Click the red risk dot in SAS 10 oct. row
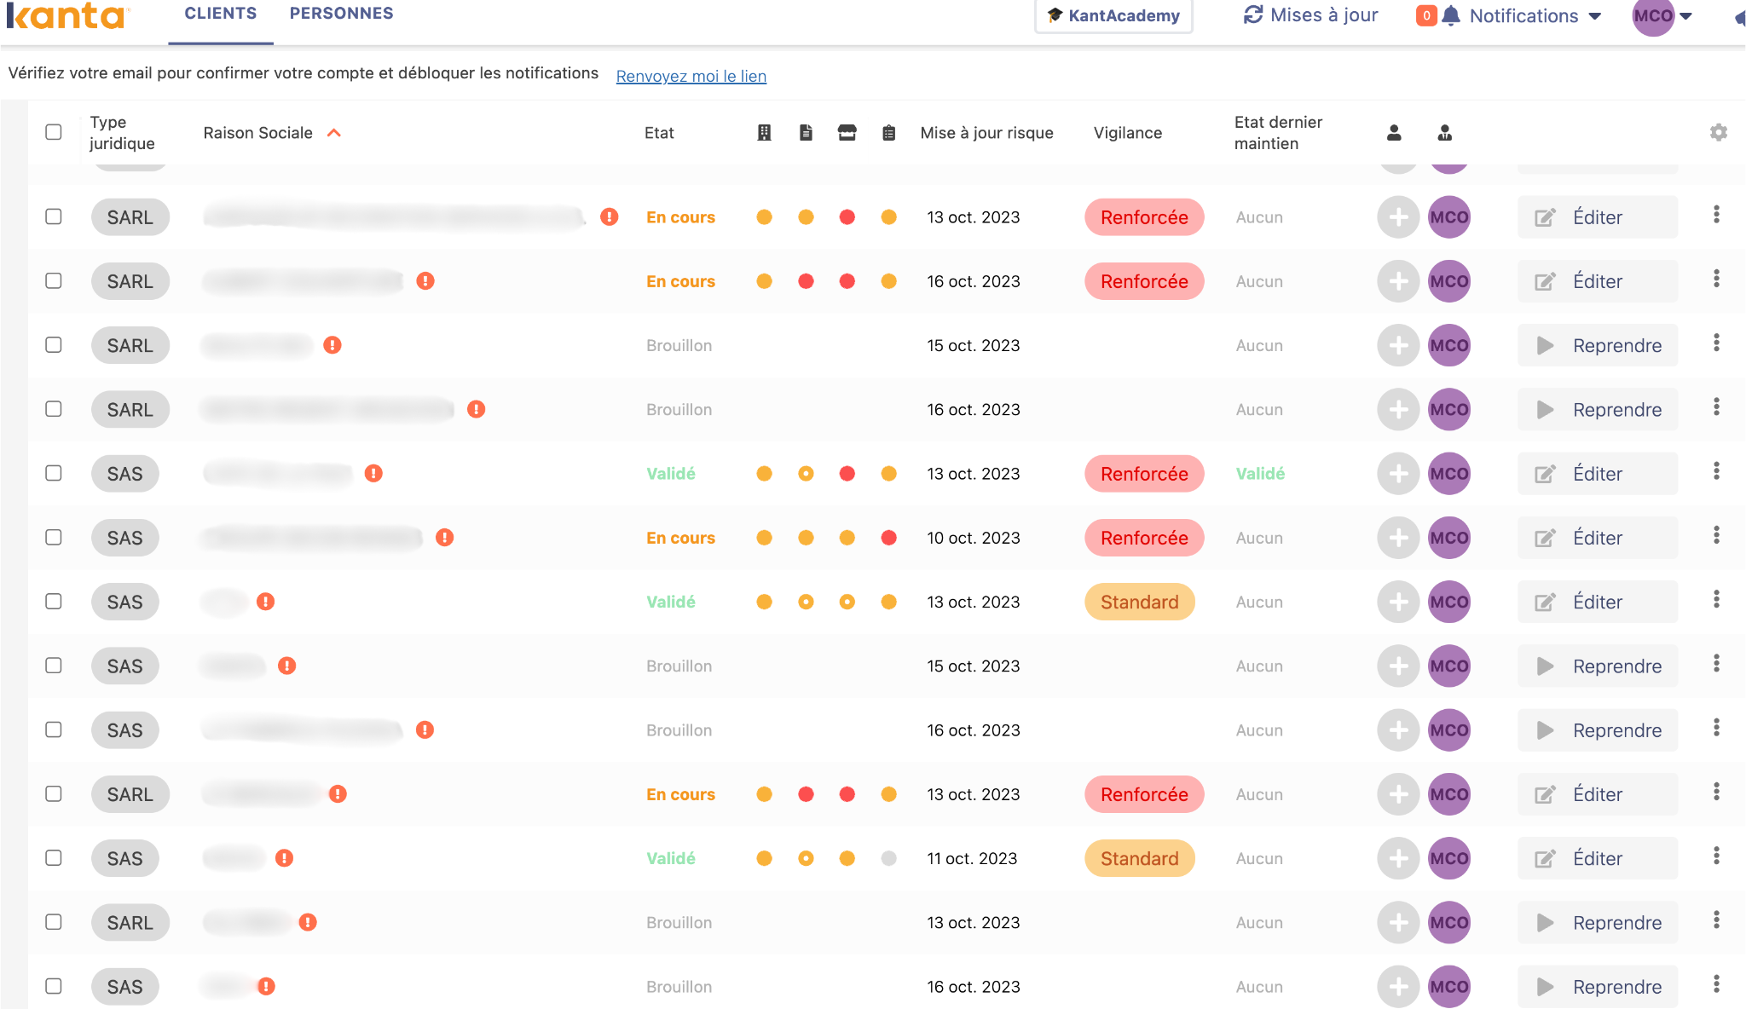This screenshot has height=1009, width=1746. [888, 538]
